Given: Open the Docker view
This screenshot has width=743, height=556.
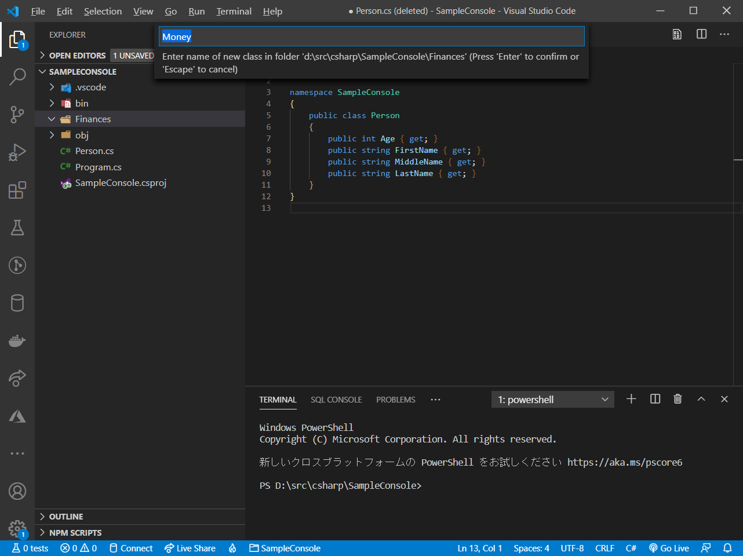Looking at the screenshot, I should [17, 341].
